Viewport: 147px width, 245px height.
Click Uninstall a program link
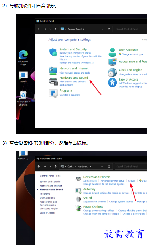pyautogui.click(x=70, y=95)
